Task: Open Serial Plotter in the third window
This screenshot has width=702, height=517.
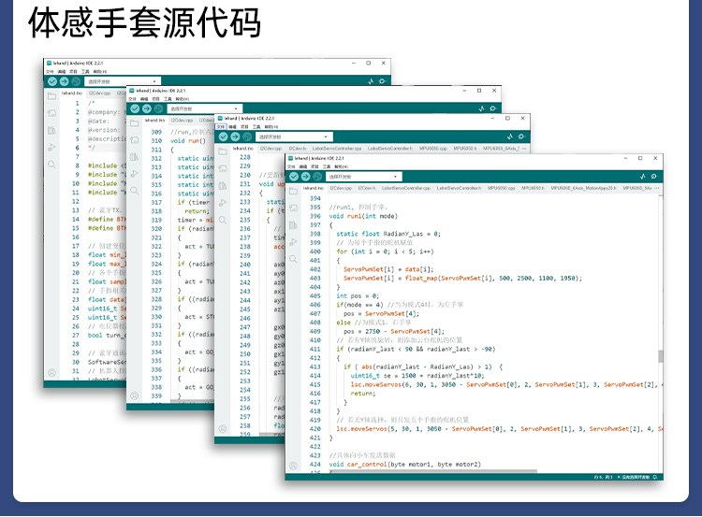Action: tap(509, 136)
